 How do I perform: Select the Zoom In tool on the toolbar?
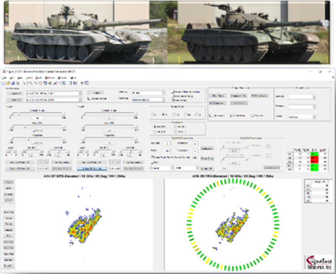pos(30,82)
